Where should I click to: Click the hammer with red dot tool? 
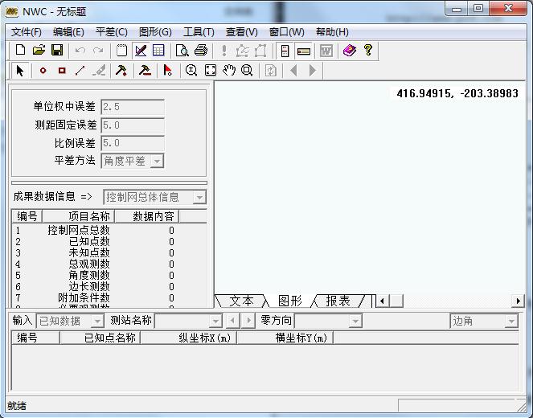click(121, 71)
